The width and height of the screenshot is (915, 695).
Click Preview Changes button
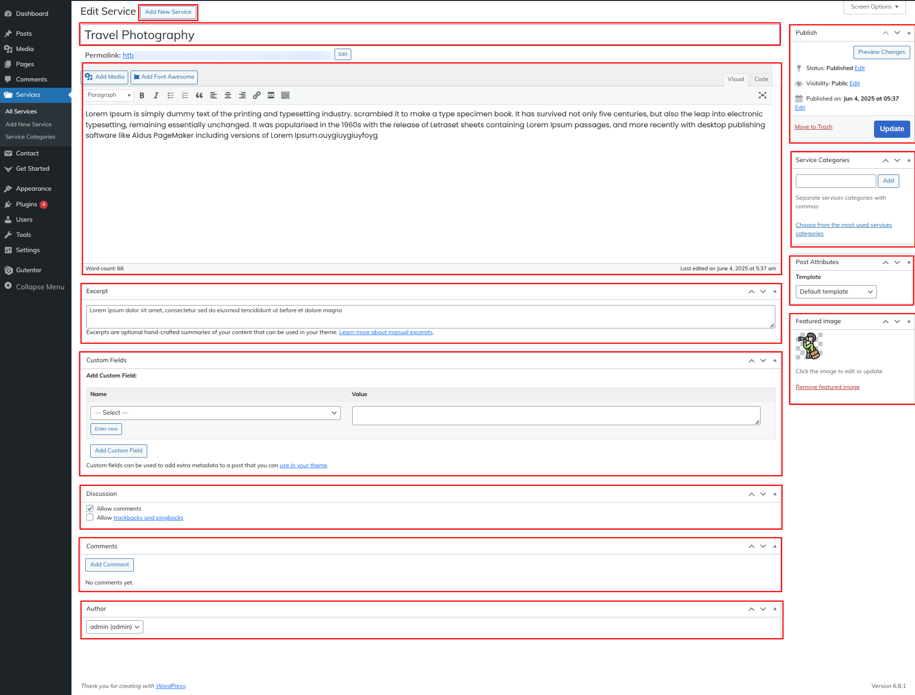(x=881, y=52)
